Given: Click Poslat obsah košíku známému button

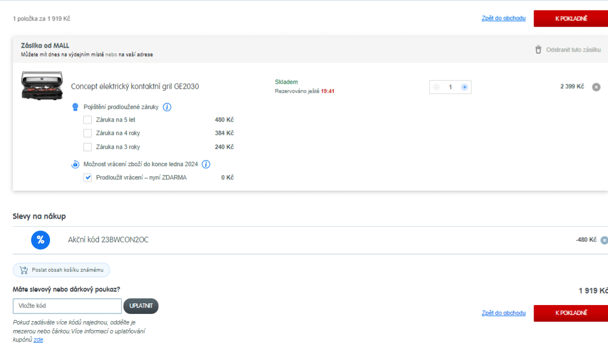Looking at the screenshot, I should [x=61, y=270].
